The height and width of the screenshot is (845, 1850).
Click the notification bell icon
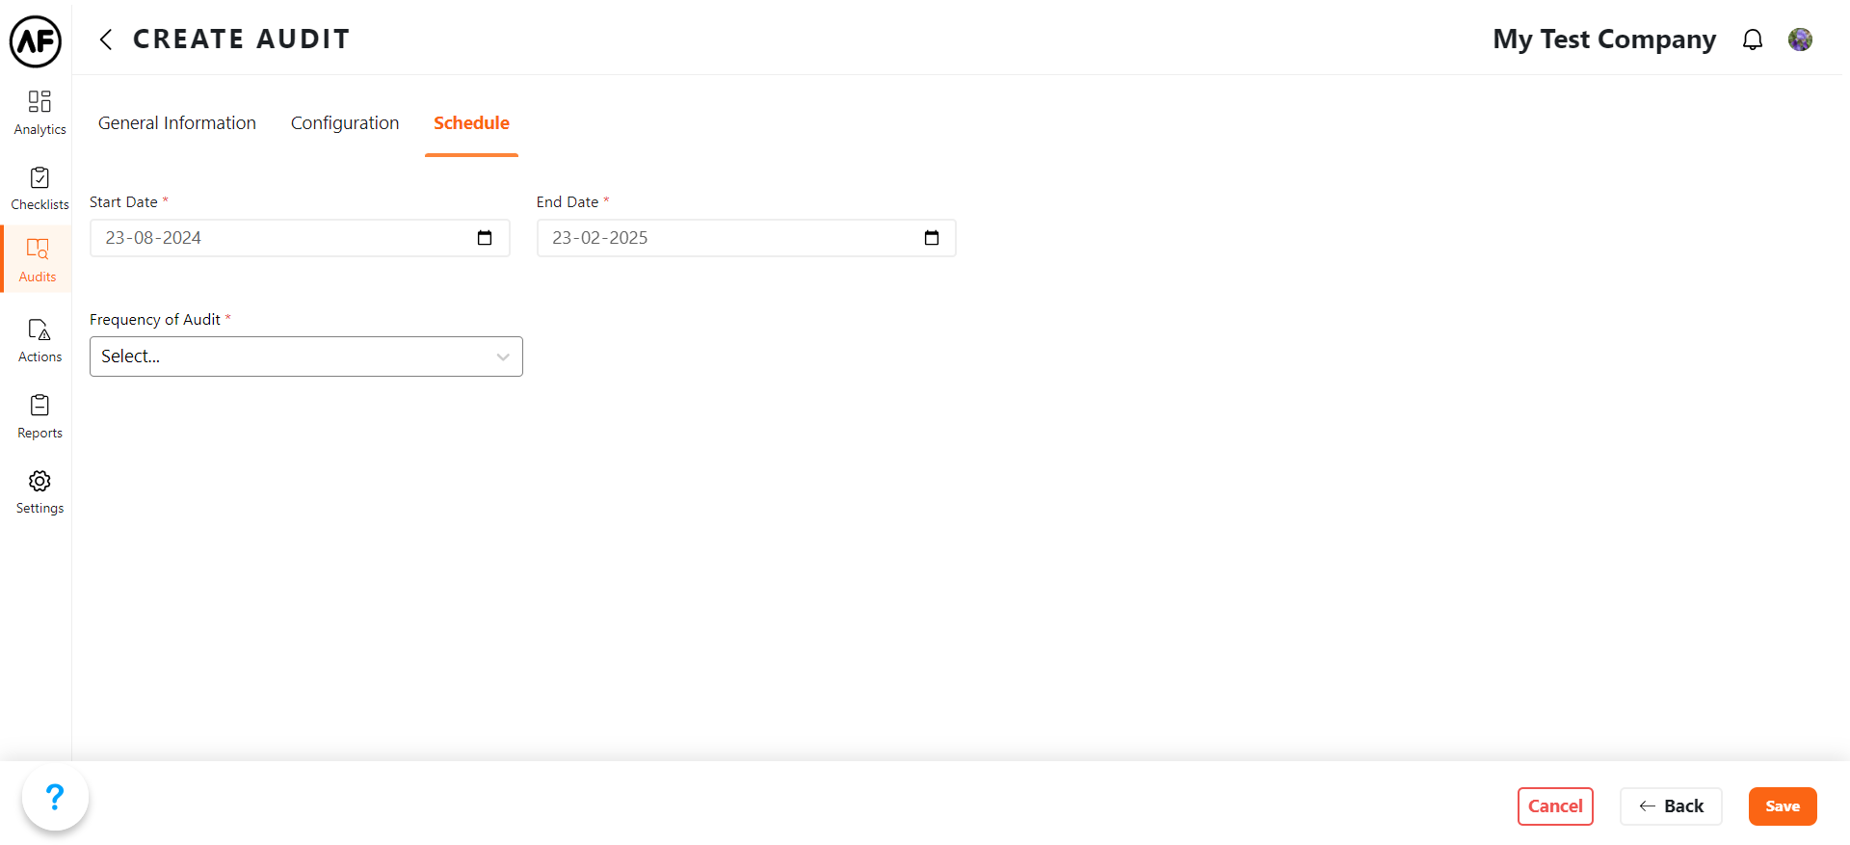point(1753,40)
